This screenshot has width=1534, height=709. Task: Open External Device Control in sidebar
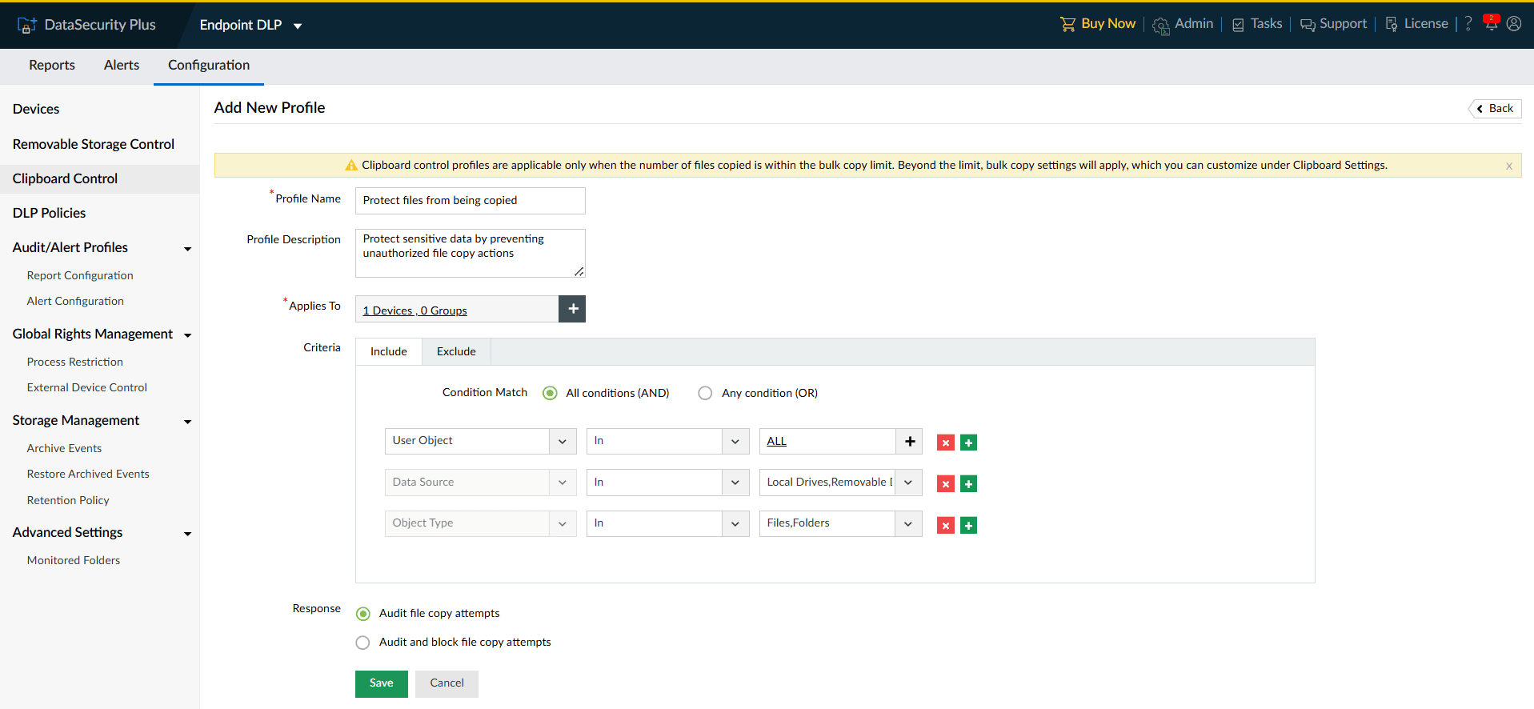tap(87, 387)
